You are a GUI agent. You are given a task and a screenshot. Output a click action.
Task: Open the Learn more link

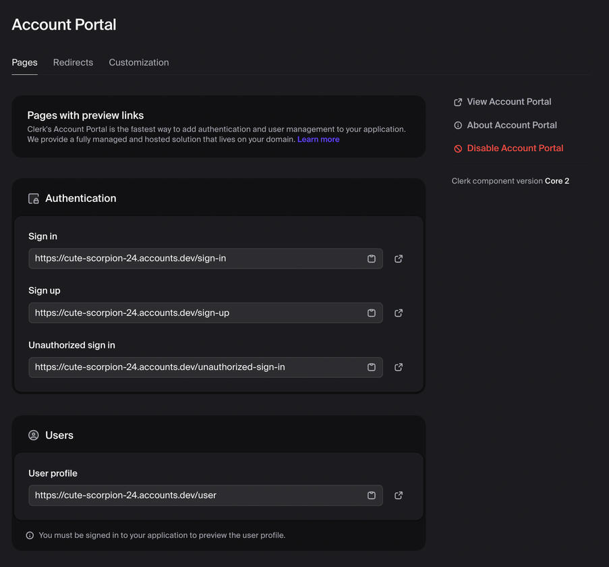318,139
